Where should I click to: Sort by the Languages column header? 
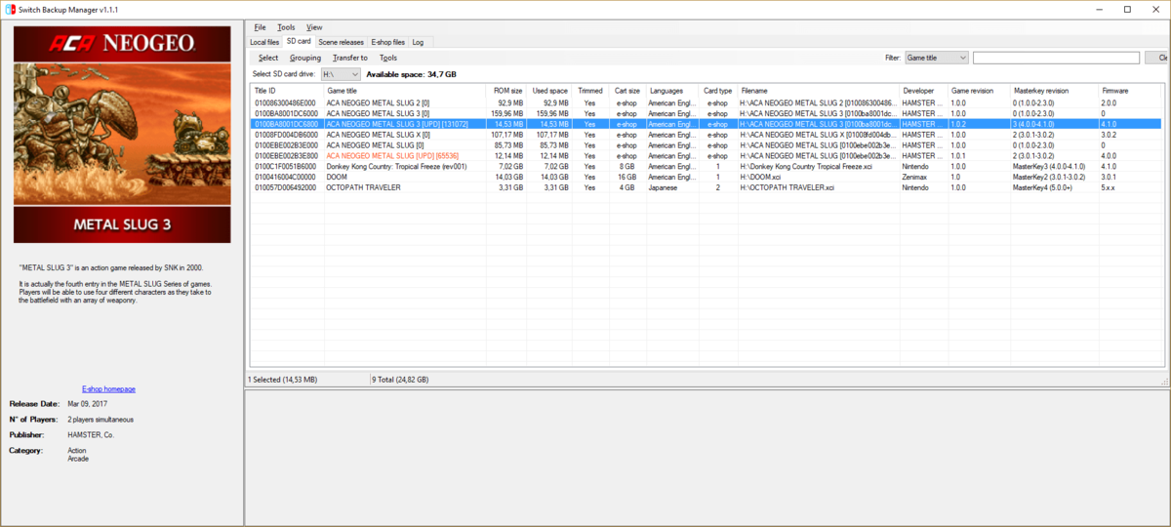pos(671,90)
